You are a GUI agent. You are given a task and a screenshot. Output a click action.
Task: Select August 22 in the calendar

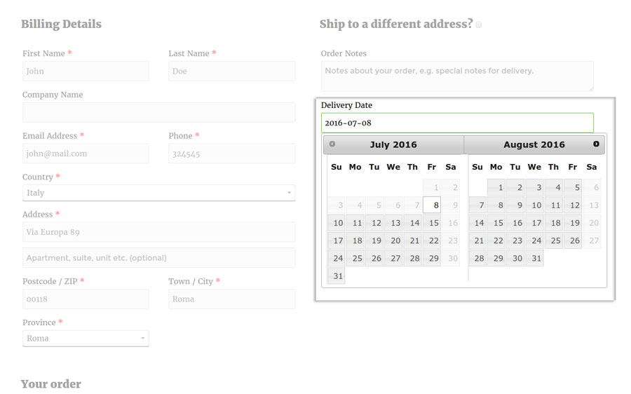point(497,240)
